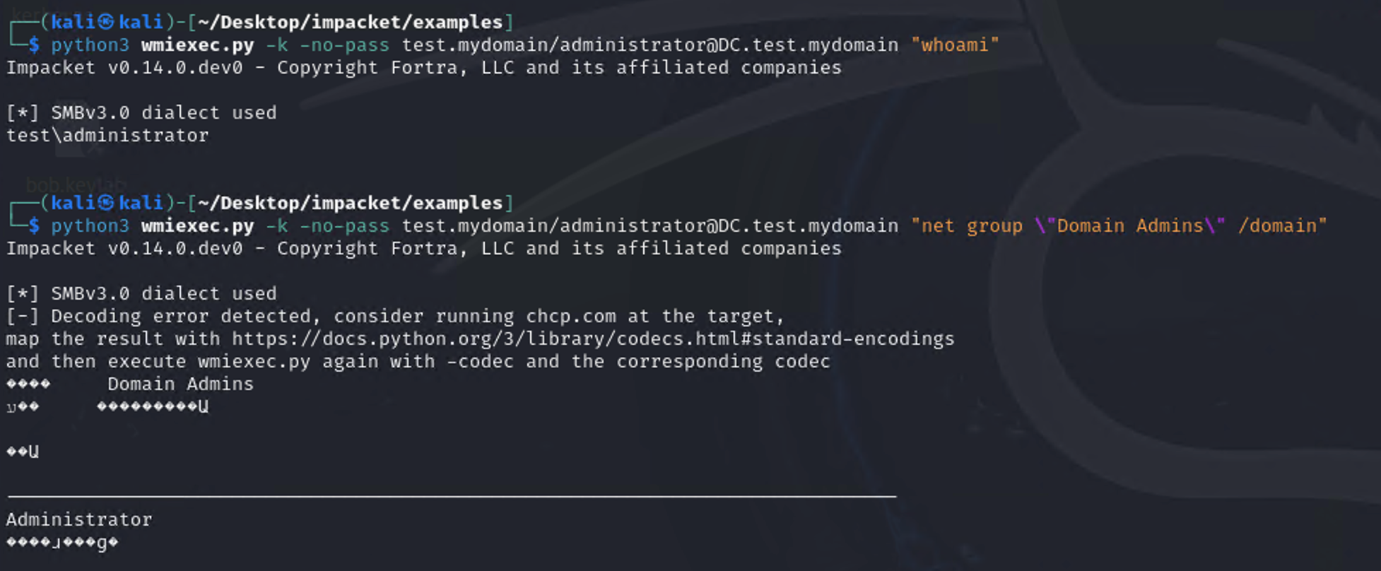The width and height of the screenshot is (1381, 571).
Task: Click the Domain Admins text in garbled output
Action: click(x=180, y=384)
